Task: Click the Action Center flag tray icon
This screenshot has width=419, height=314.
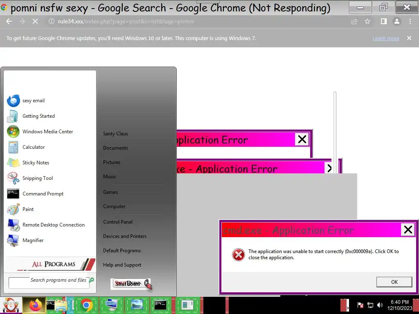Action: tap(360, 305)
